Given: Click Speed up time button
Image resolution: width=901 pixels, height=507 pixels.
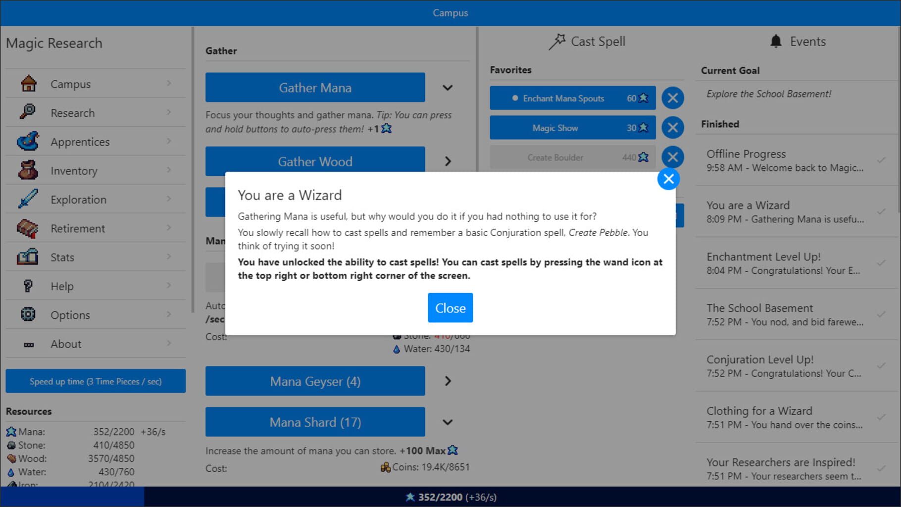Looking at the screenshot, I should click(96, 381).
